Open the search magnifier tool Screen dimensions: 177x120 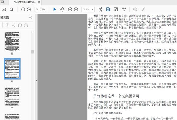pyautogui.click(x=12, y=9)
